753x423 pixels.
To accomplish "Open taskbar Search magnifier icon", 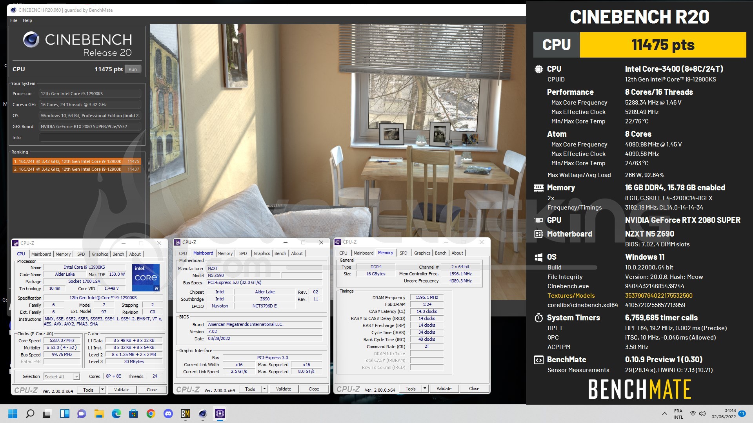I will click(30, 414).
